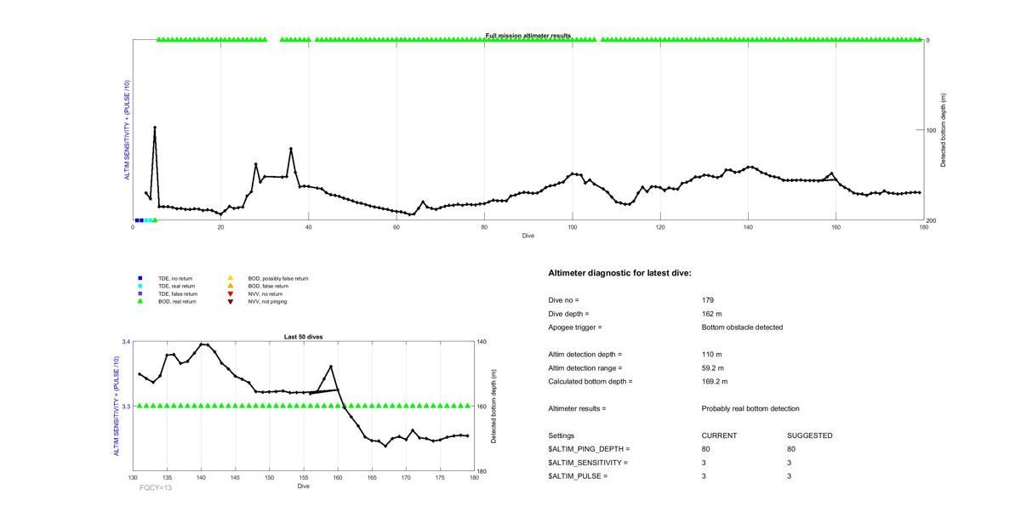Click the 3.3 tick label on the Last 50 dives plot
The width and height of the screenshot is (1021, 529).
pos(126,407)
